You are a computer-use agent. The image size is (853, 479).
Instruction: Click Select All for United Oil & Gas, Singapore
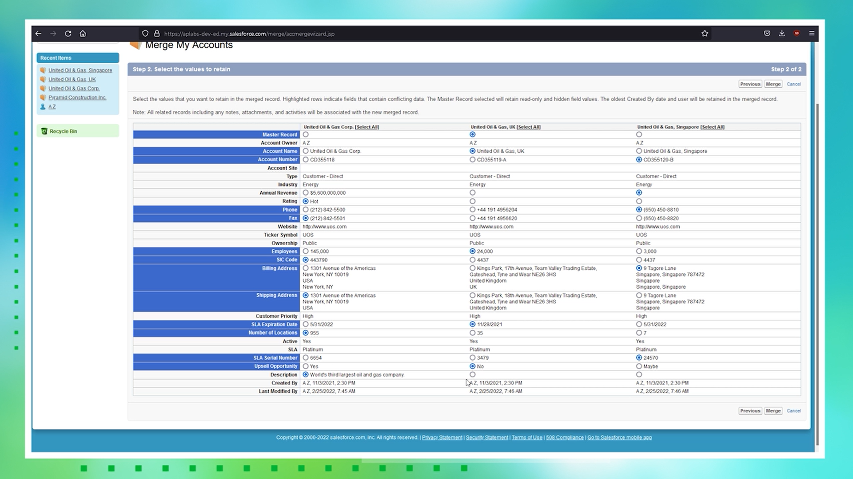point(713,127)
